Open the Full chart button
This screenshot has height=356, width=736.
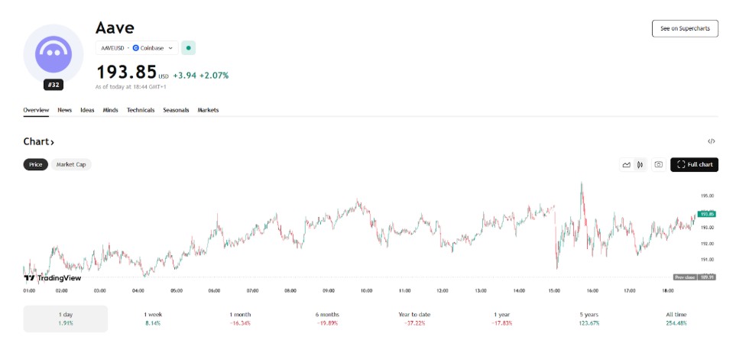click(x=694, y=164)
